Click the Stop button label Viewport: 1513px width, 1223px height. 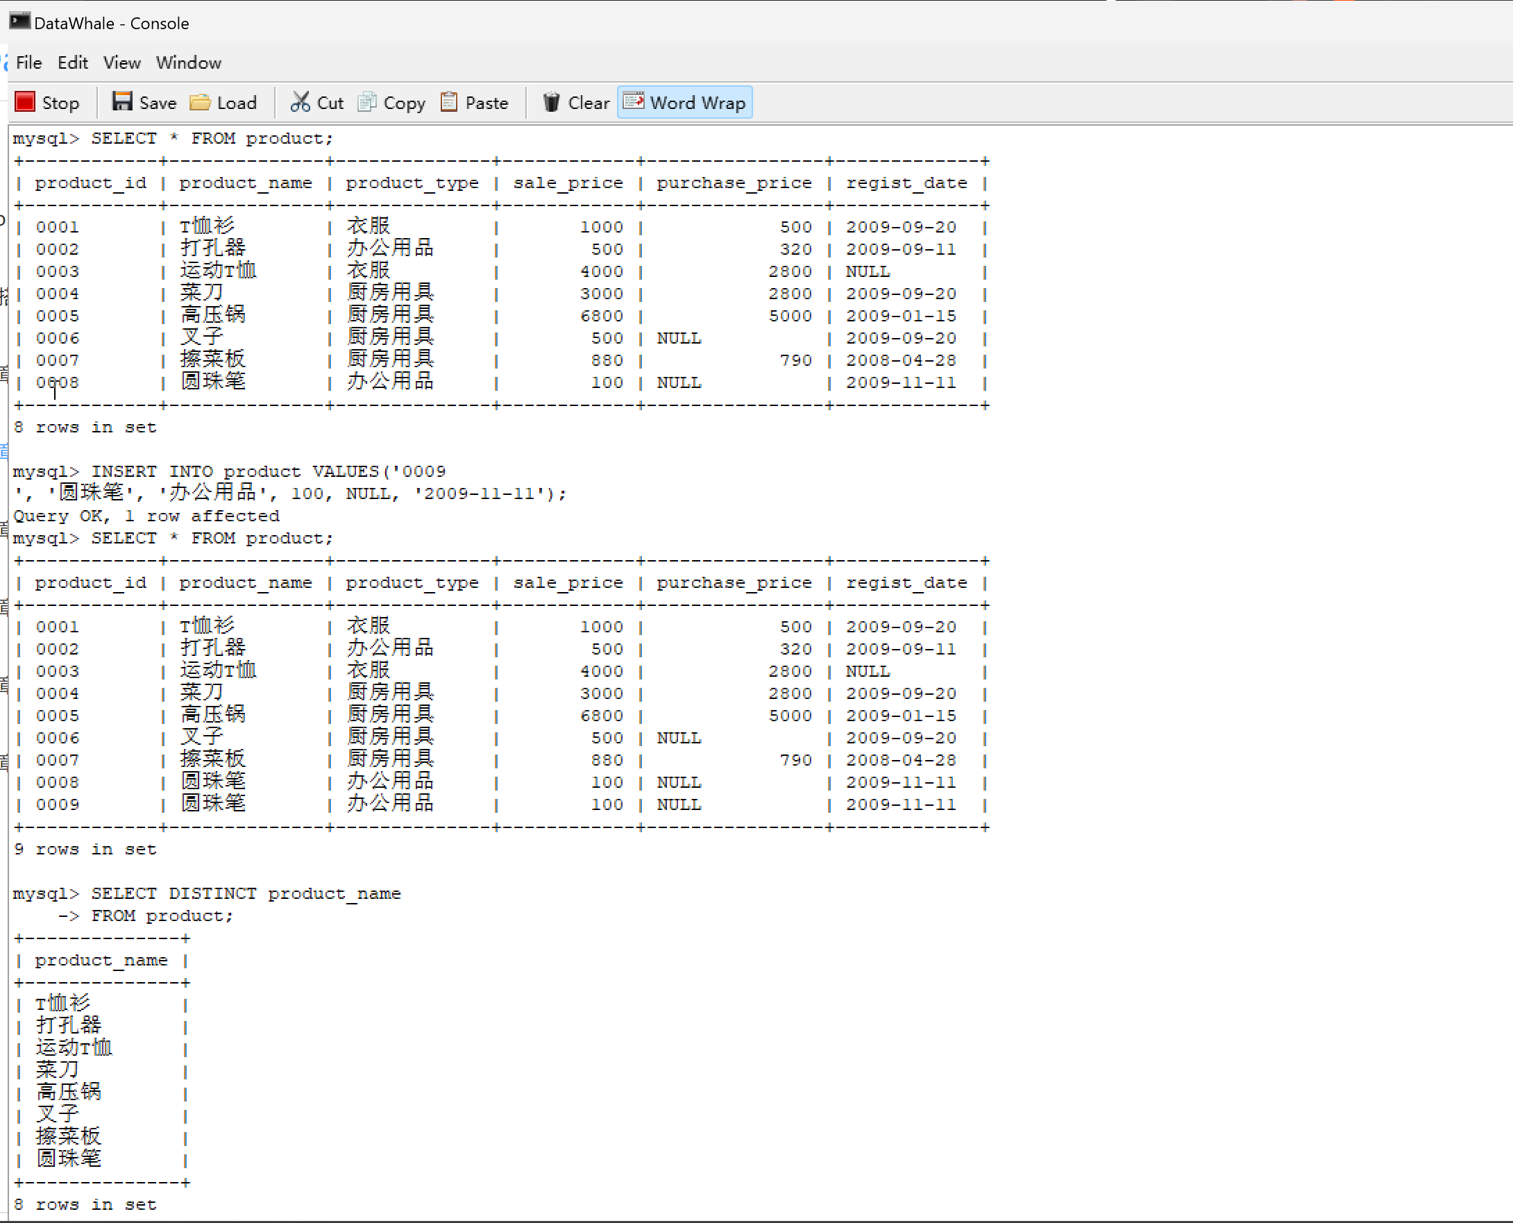(60, 103)
